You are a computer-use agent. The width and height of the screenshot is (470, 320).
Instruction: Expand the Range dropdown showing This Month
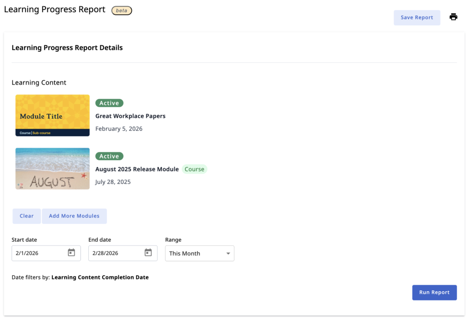point(199,253)
